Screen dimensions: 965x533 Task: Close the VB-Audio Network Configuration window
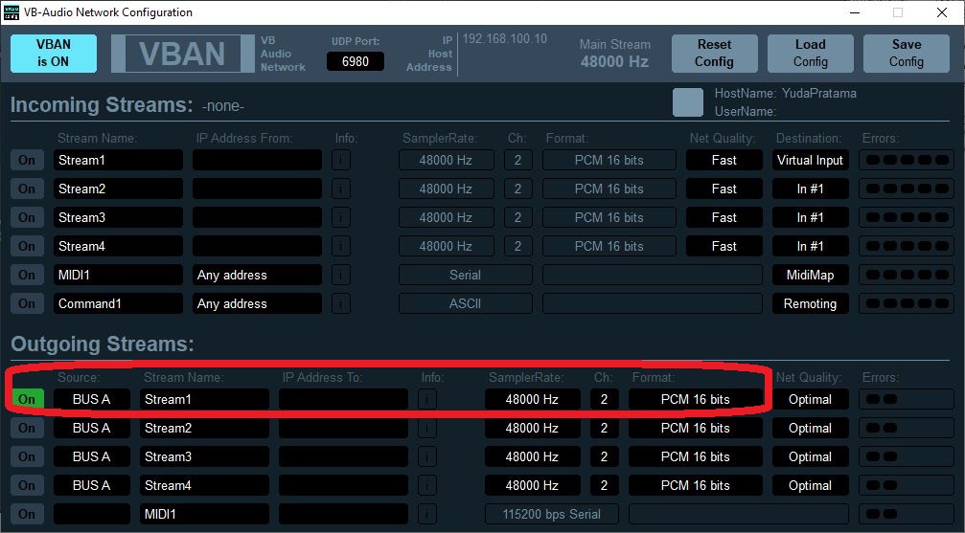point(942,12)
